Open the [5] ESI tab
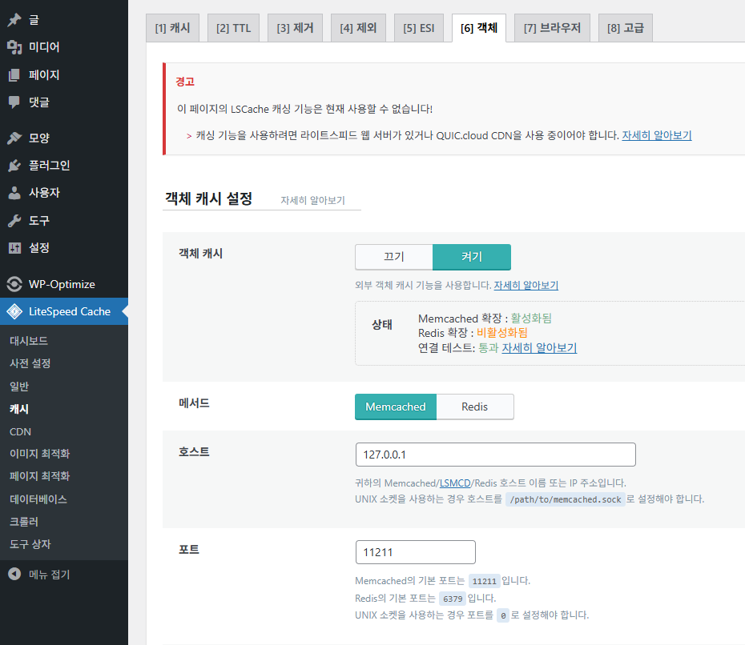 419,28
